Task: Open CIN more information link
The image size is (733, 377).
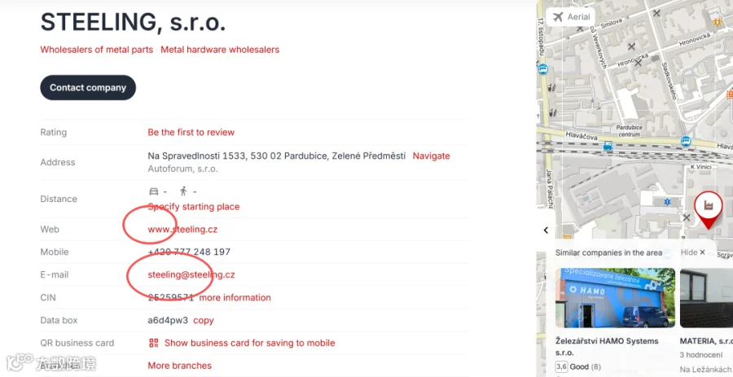Action: (x=235, y=297)
